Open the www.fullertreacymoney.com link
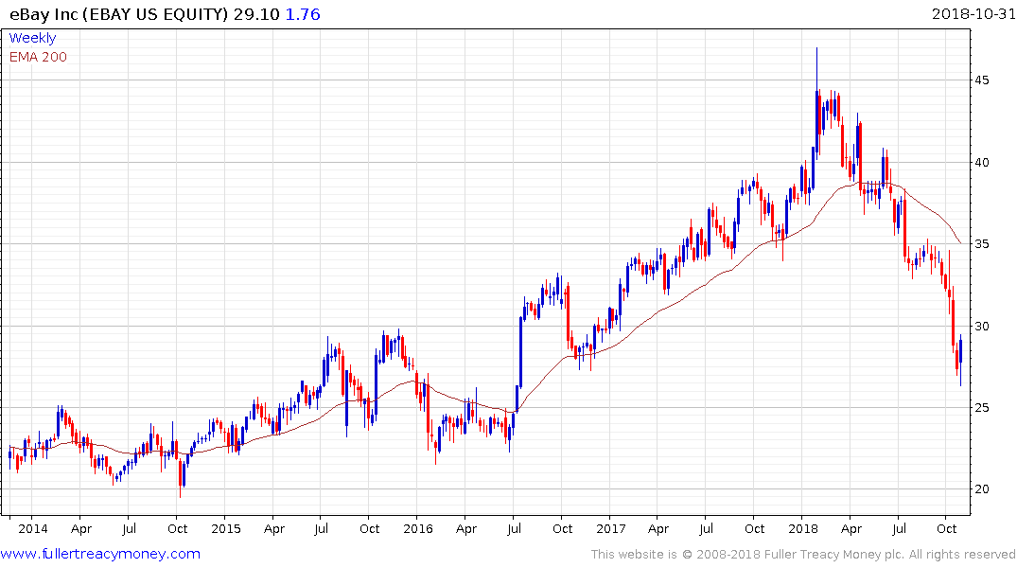 pyautogui.click(x=100, y=554)
